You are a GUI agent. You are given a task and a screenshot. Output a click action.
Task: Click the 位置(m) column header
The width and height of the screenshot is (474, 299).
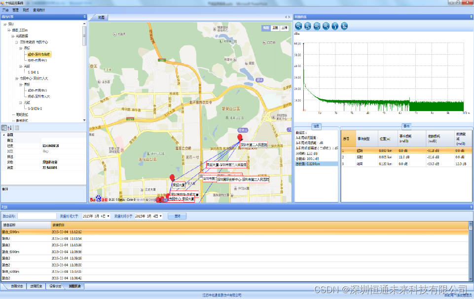click(x=388, y=139)
